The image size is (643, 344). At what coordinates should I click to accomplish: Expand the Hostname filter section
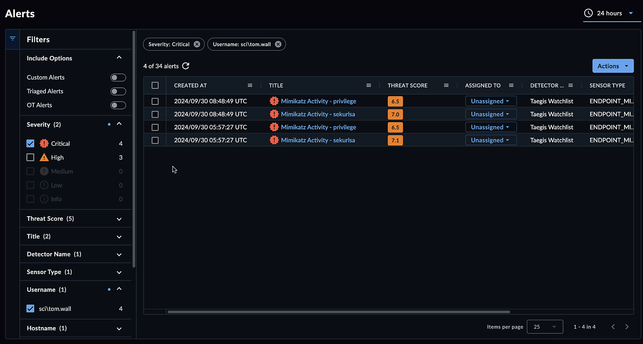(x=76, y=328)
